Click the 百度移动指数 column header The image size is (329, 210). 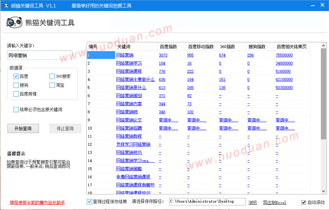click(x=202, y=47)
